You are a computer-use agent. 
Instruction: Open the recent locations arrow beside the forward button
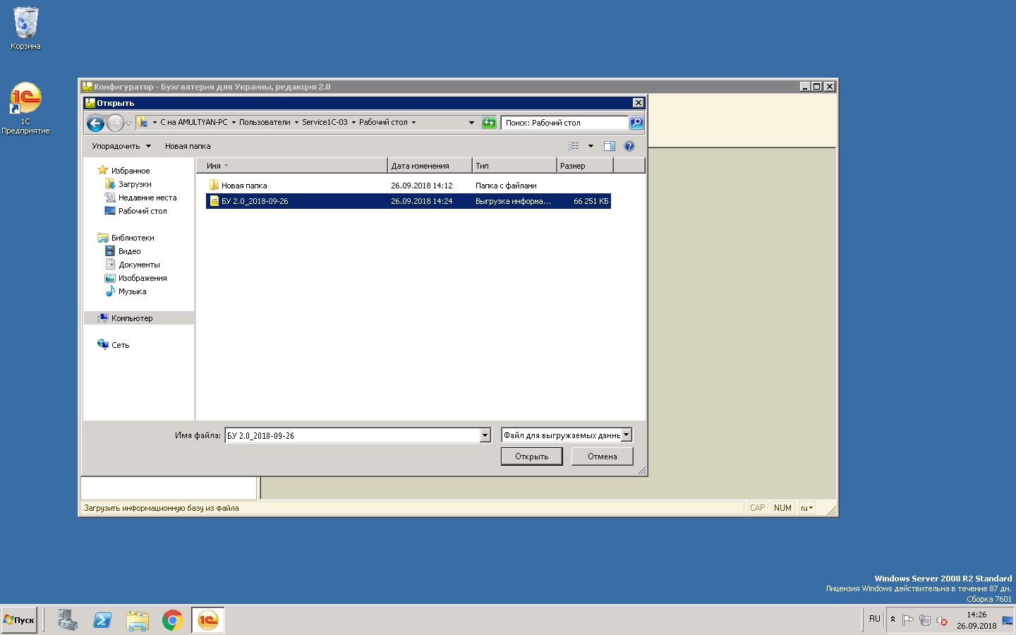[128, 123]
